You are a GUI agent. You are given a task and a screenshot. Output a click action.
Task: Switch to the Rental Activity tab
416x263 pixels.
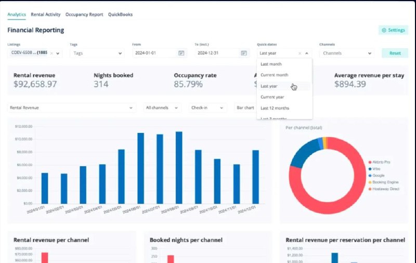click(x=46, y=15)
